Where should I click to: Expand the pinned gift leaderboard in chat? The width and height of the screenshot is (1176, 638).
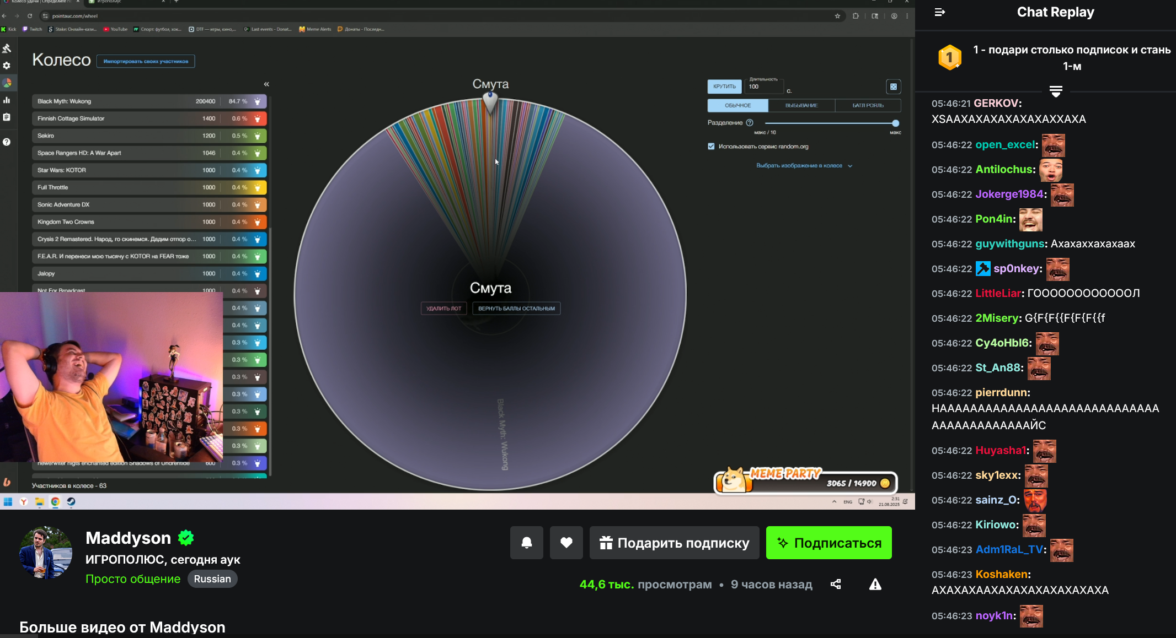pos(1055,91)
